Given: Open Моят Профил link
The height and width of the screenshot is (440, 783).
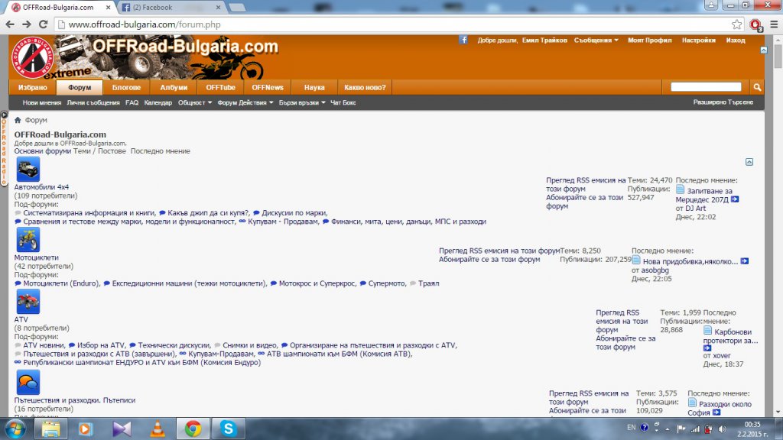Looking at the screenshot, I should tap(649, 40).
